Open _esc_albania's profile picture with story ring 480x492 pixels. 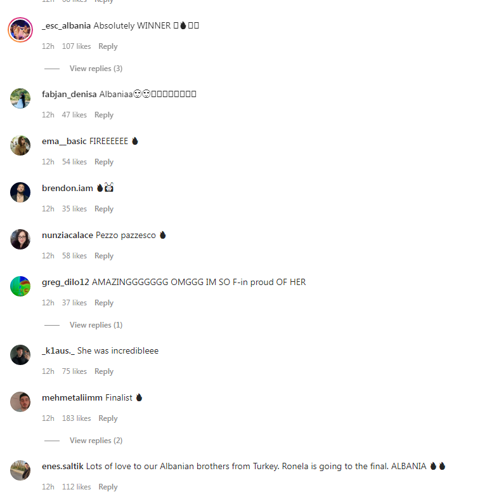pos(20,30)
